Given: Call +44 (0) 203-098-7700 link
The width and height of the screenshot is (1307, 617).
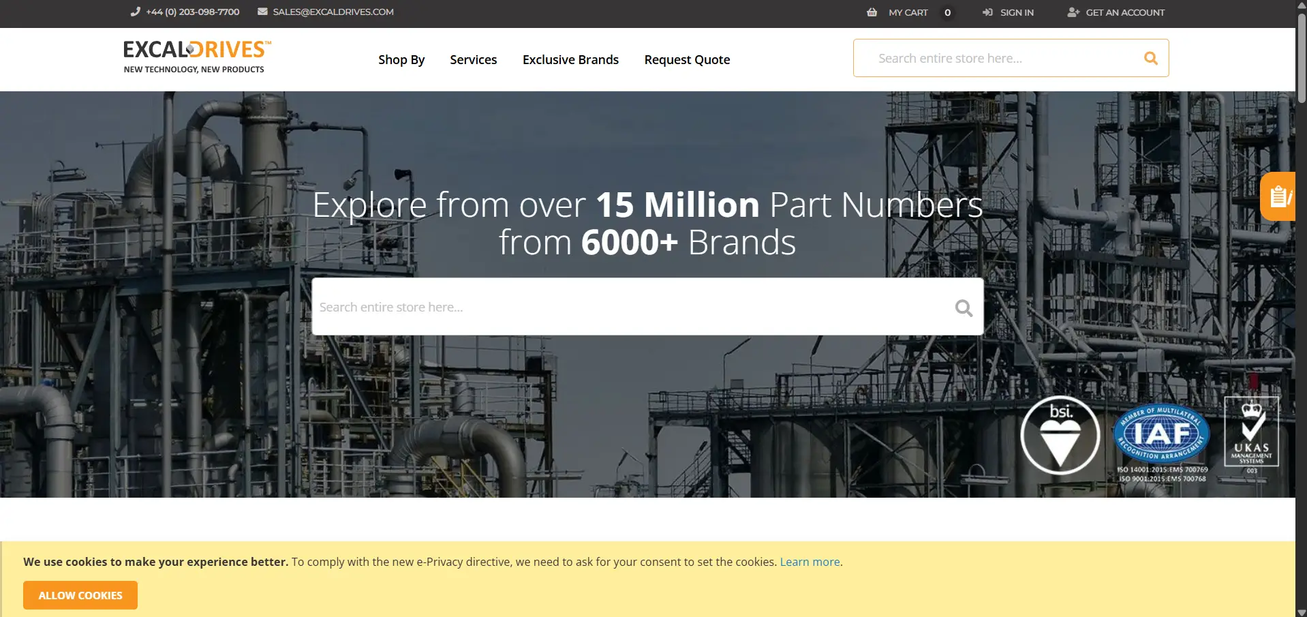Looking at the screenshot, I should click(193, 12).
